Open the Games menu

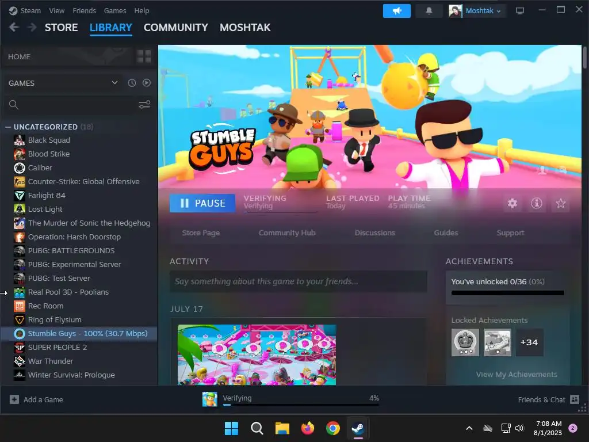[115, 11]
